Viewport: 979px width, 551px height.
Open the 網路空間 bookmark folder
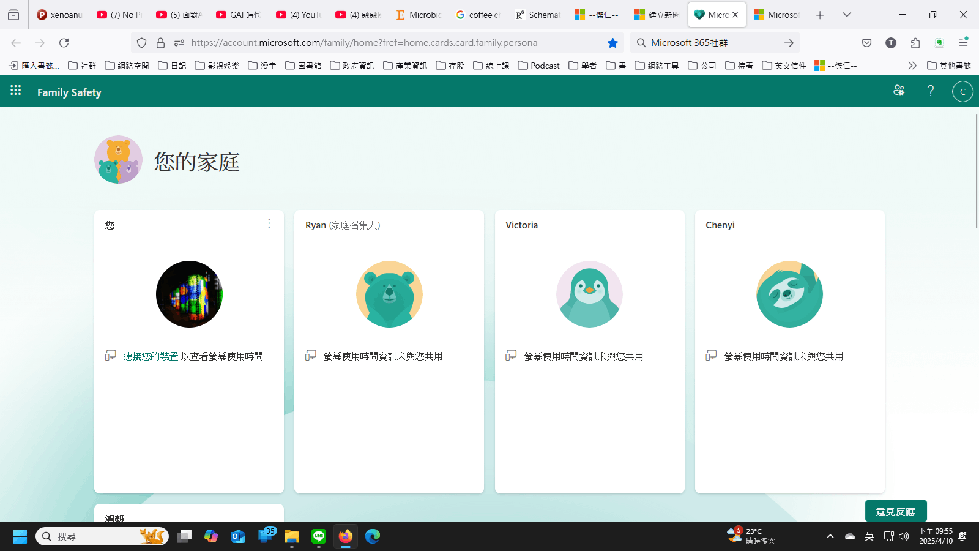(x=127, y=66)
